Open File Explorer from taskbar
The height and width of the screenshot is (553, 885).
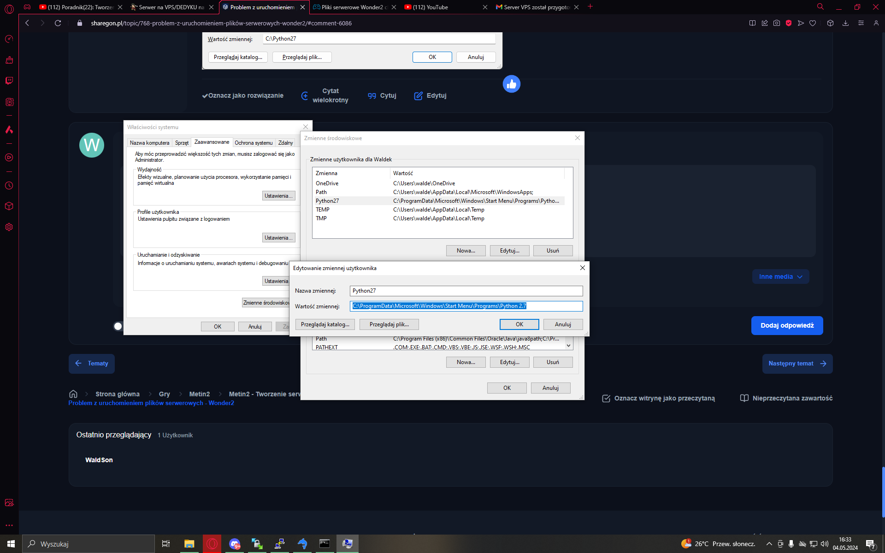[x=189, y=544]
